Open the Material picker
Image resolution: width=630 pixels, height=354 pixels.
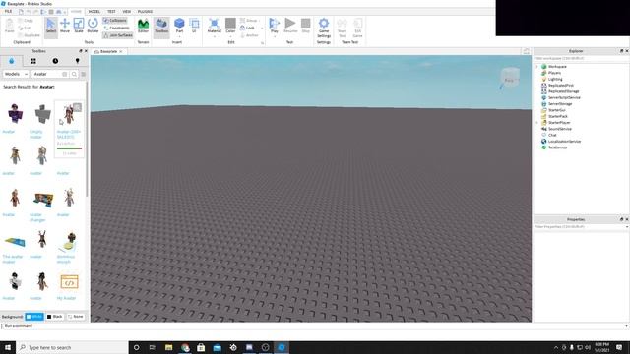pos(215,26)
